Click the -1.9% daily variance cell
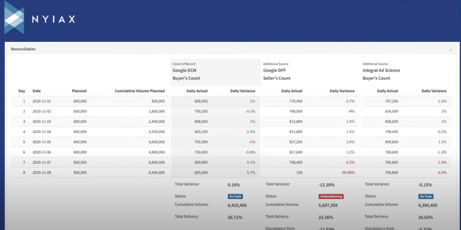The width and height of the screenshot is (461, 230). [x=441, y=162]
